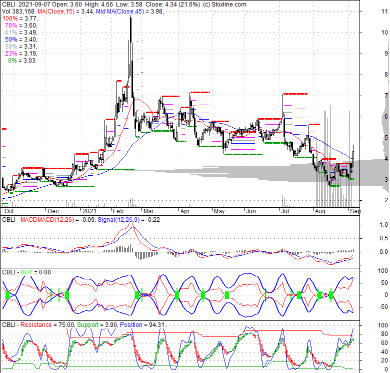
Task: Click the Resistance = 75.00 legend
Action: (47, 325)
